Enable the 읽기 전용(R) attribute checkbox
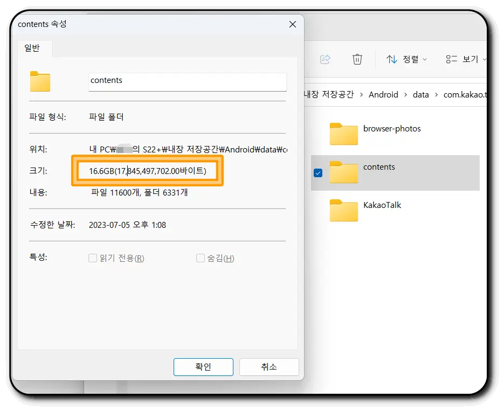This screenshot has height=411, width=504. [x=93, y=258]
